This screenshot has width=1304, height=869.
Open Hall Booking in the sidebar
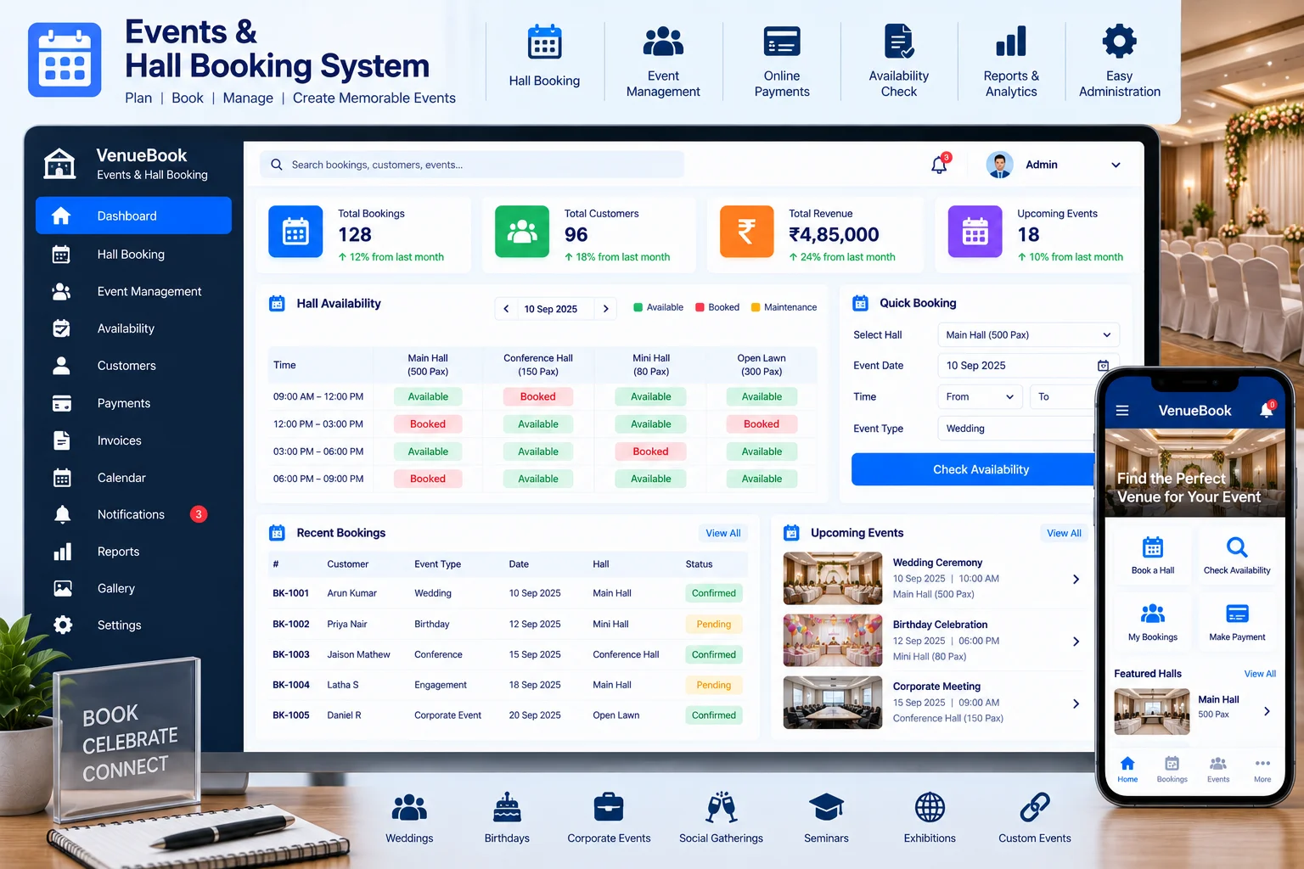click(133, 255)
